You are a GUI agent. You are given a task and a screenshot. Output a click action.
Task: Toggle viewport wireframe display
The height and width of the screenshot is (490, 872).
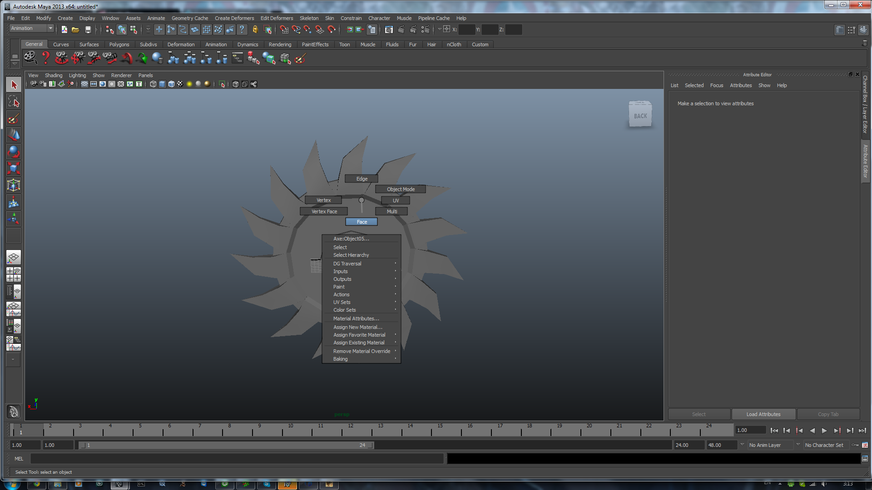pos(153,84)
